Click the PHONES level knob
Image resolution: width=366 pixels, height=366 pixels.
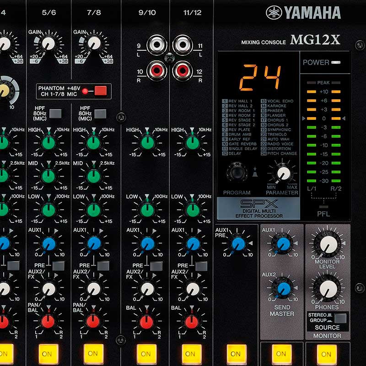(328, 289)
